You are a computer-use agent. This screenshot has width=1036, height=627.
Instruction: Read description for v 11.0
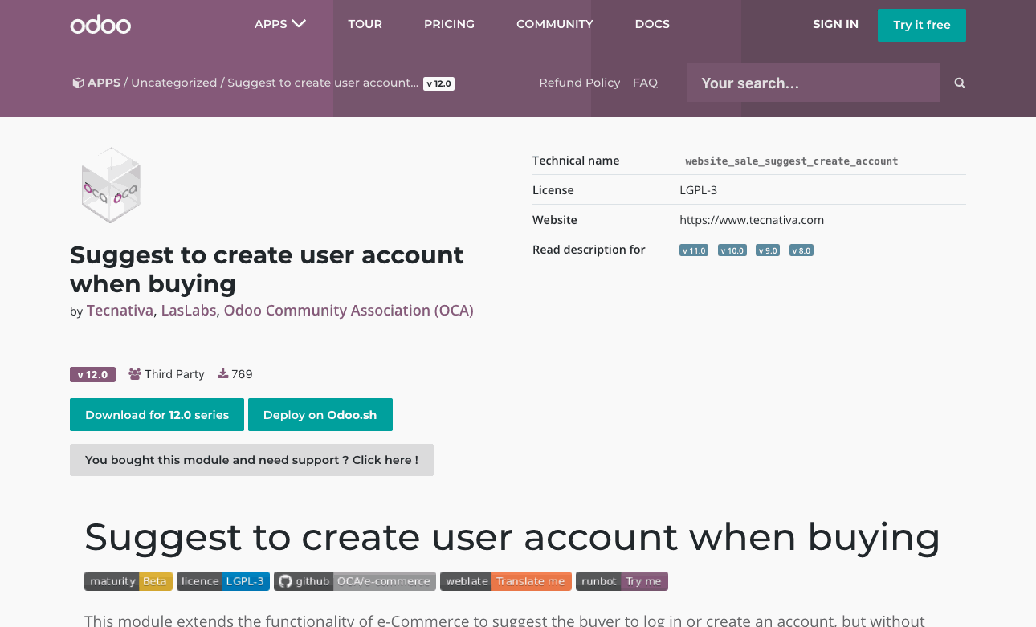point(694,250)
